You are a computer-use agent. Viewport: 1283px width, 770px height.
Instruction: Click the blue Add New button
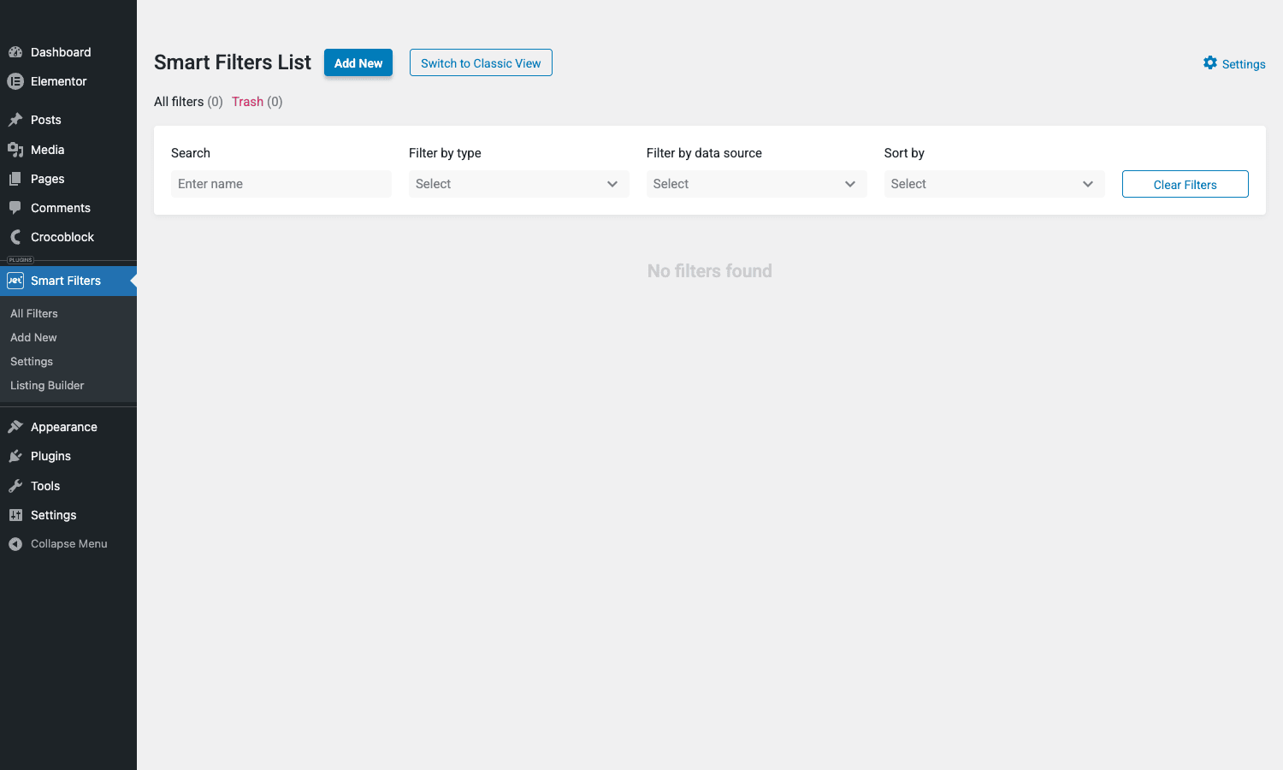358,62
